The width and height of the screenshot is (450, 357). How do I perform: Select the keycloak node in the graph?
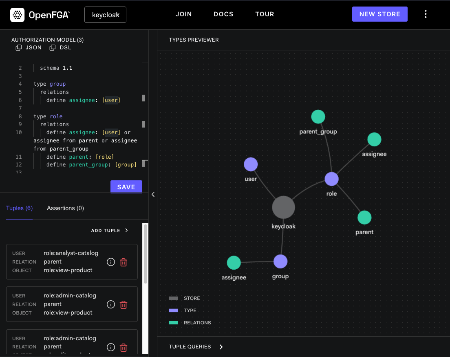(x=283, y=207)
